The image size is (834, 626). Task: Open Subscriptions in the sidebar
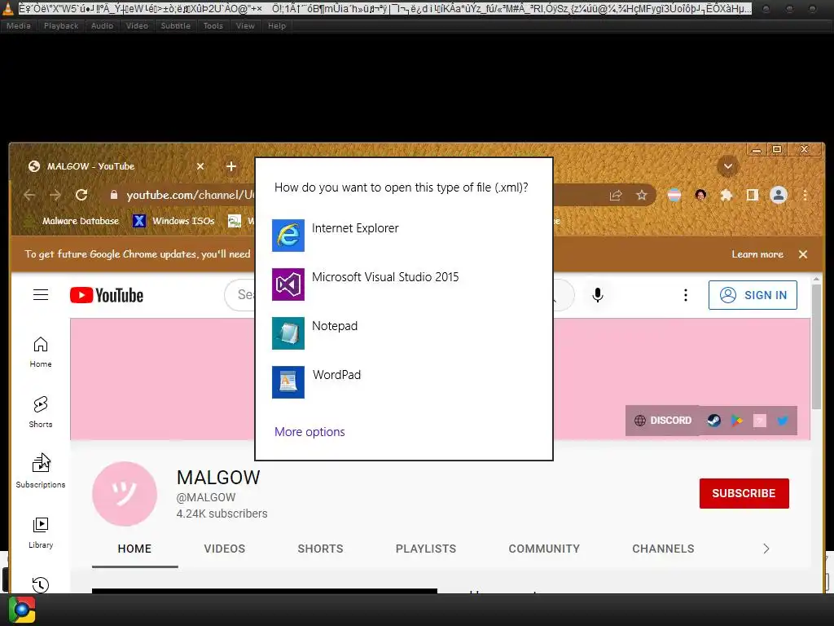pyautogui.click(x=41, y=472)
